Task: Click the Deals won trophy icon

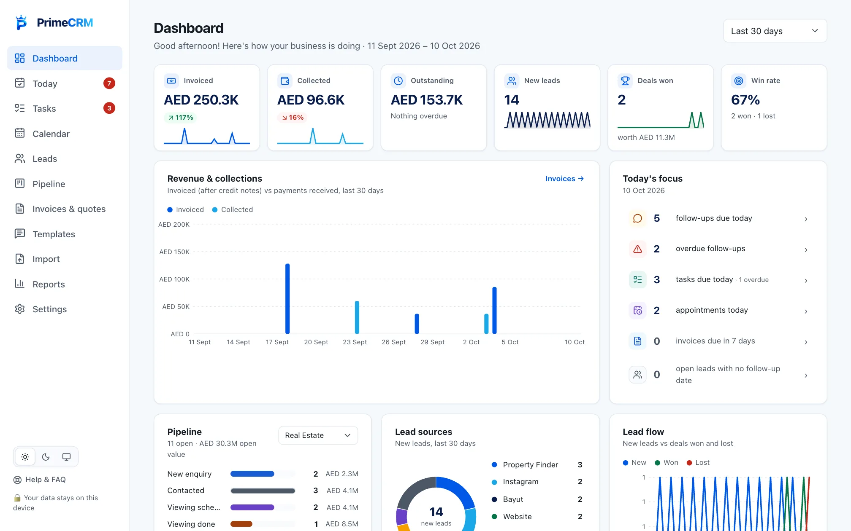Action: pyautogui.click(x=625, y=80)
